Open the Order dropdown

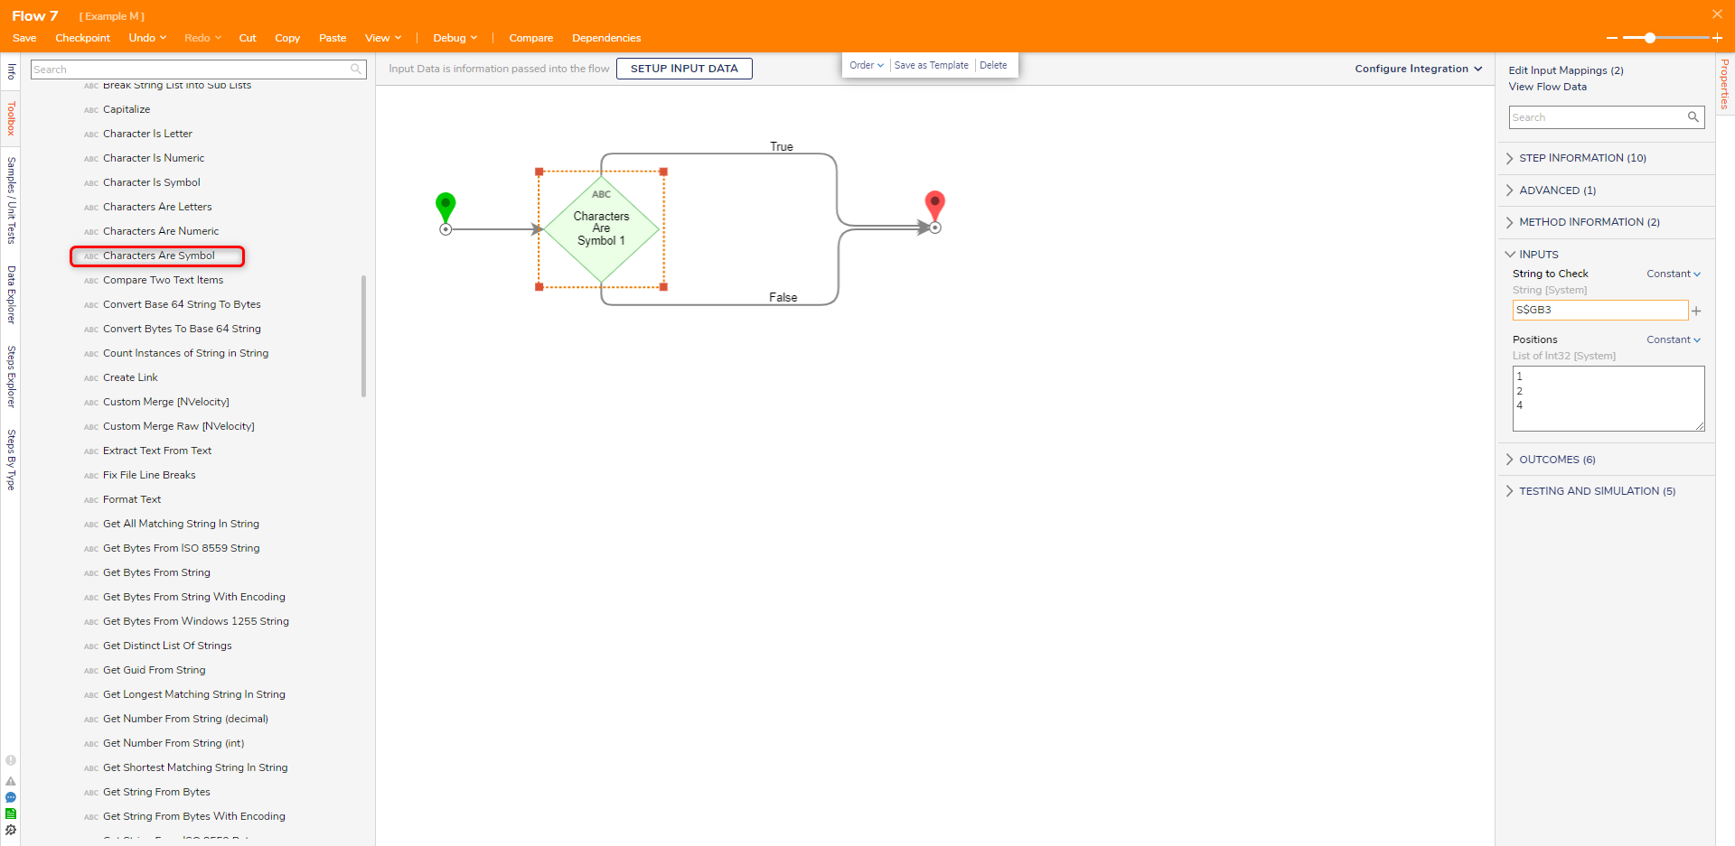click(867, 65)
